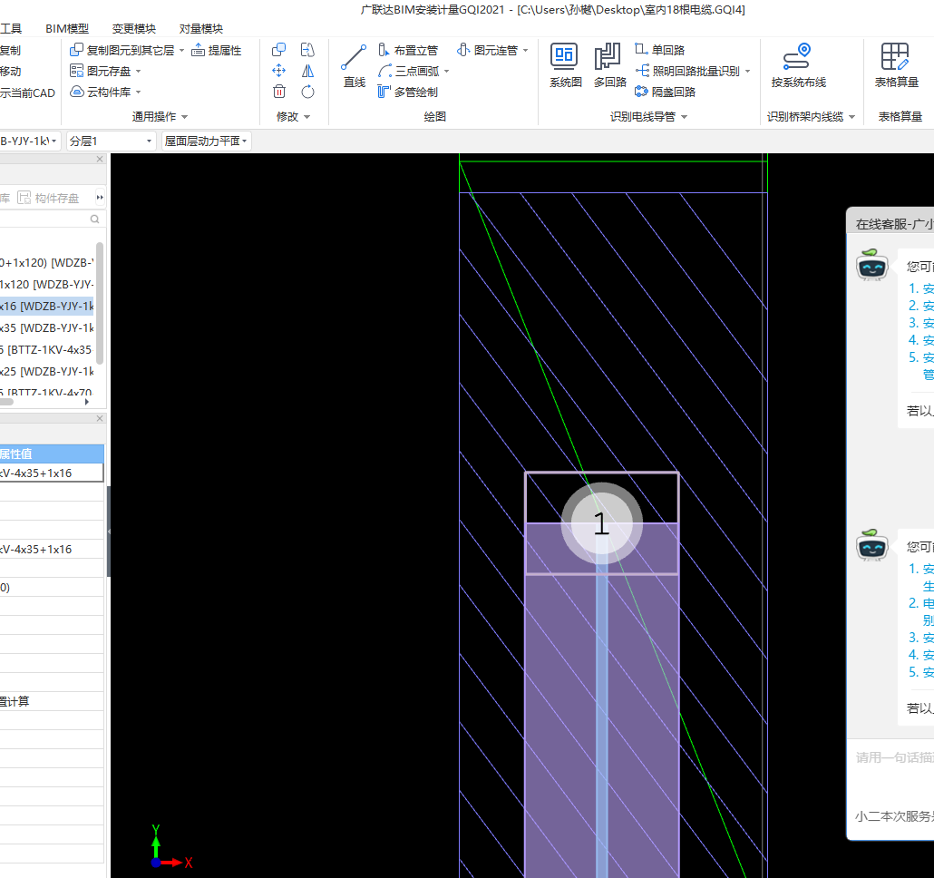
Task: Expand the left panel toolbar overflow arrow
Action: point(100,198)
